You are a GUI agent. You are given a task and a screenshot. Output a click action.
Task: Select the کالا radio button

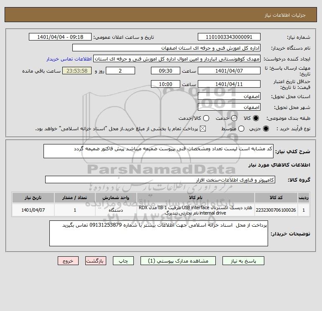pyautogui.click(x=256, y=118)
